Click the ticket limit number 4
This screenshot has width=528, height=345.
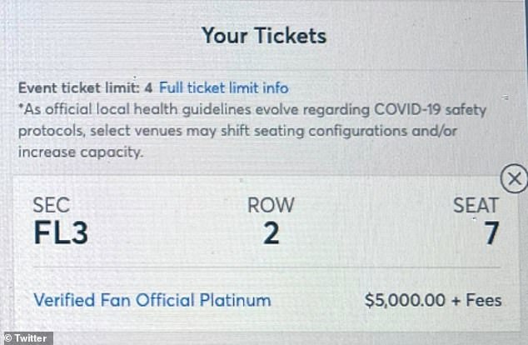coord(148,87)
